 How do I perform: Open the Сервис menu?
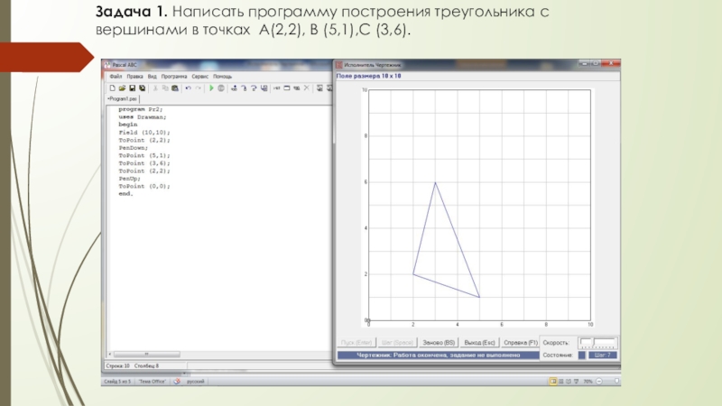tap(199, 77)
